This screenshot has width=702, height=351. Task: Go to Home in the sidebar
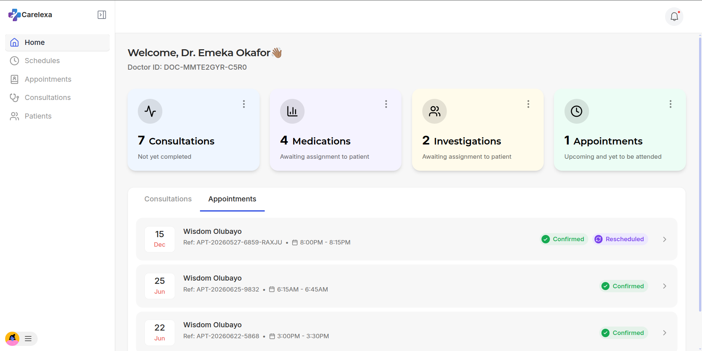(x=57, y=42)
